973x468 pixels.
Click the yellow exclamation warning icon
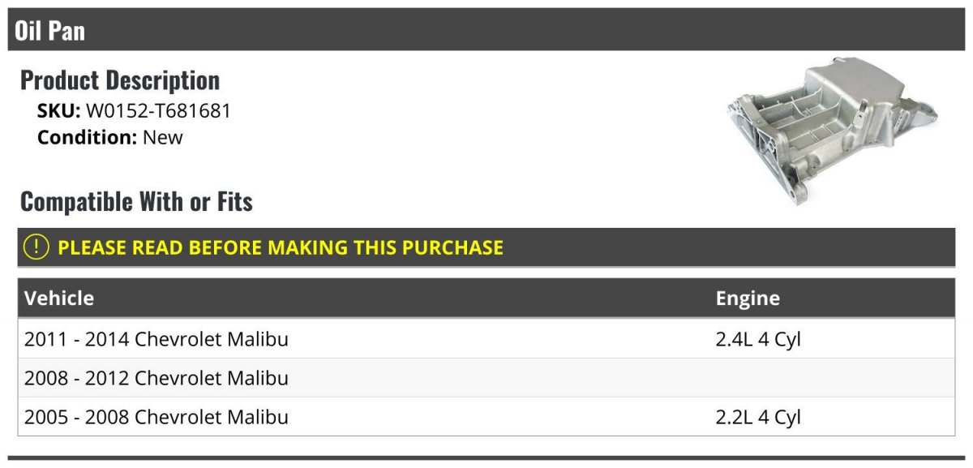36,247
